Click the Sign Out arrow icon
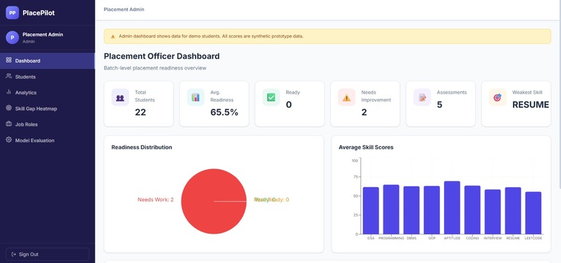Image resolution: width=561 pixels, height=263 pixels. coord(14,255)
